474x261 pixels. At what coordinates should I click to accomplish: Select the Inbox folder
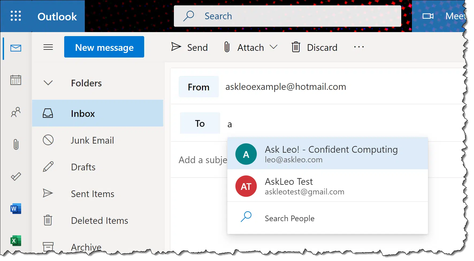[98, 113]
